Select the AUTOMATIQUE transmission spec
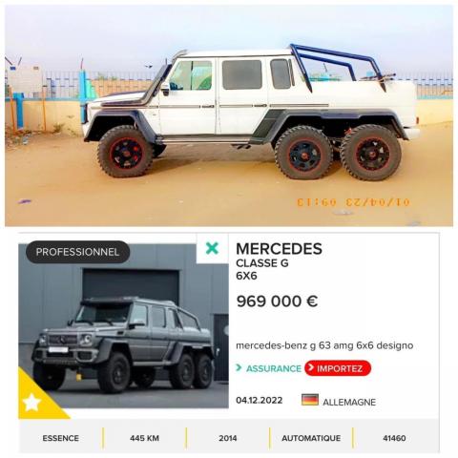 tap(311, 438)
